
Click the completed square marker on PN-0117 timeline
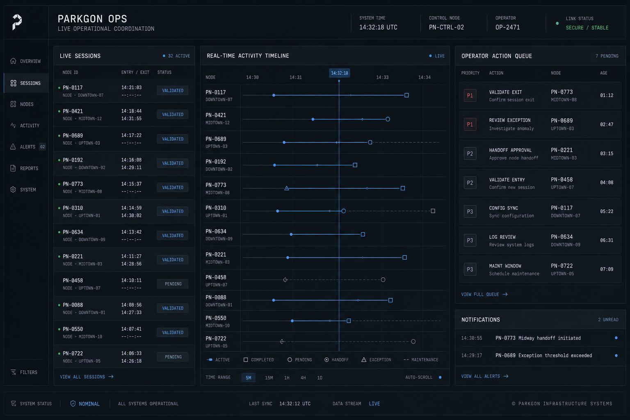tap(406, 95)
